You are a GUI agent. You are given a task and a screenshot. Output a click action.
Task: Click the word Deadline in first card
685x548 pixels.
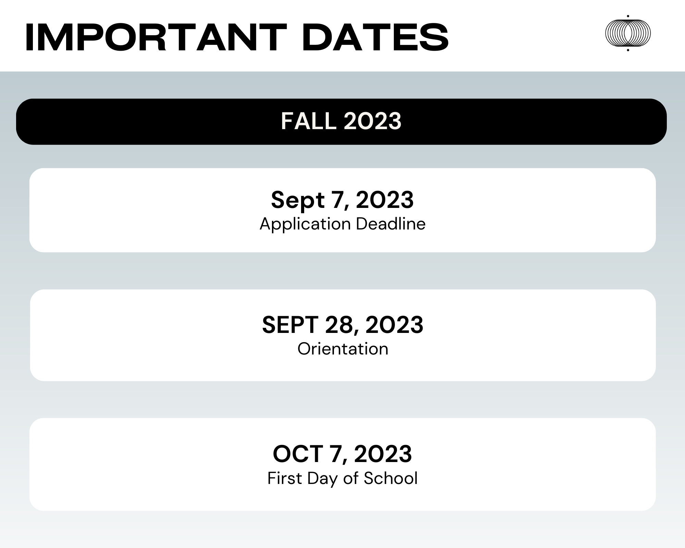click(x=391, y=224)
